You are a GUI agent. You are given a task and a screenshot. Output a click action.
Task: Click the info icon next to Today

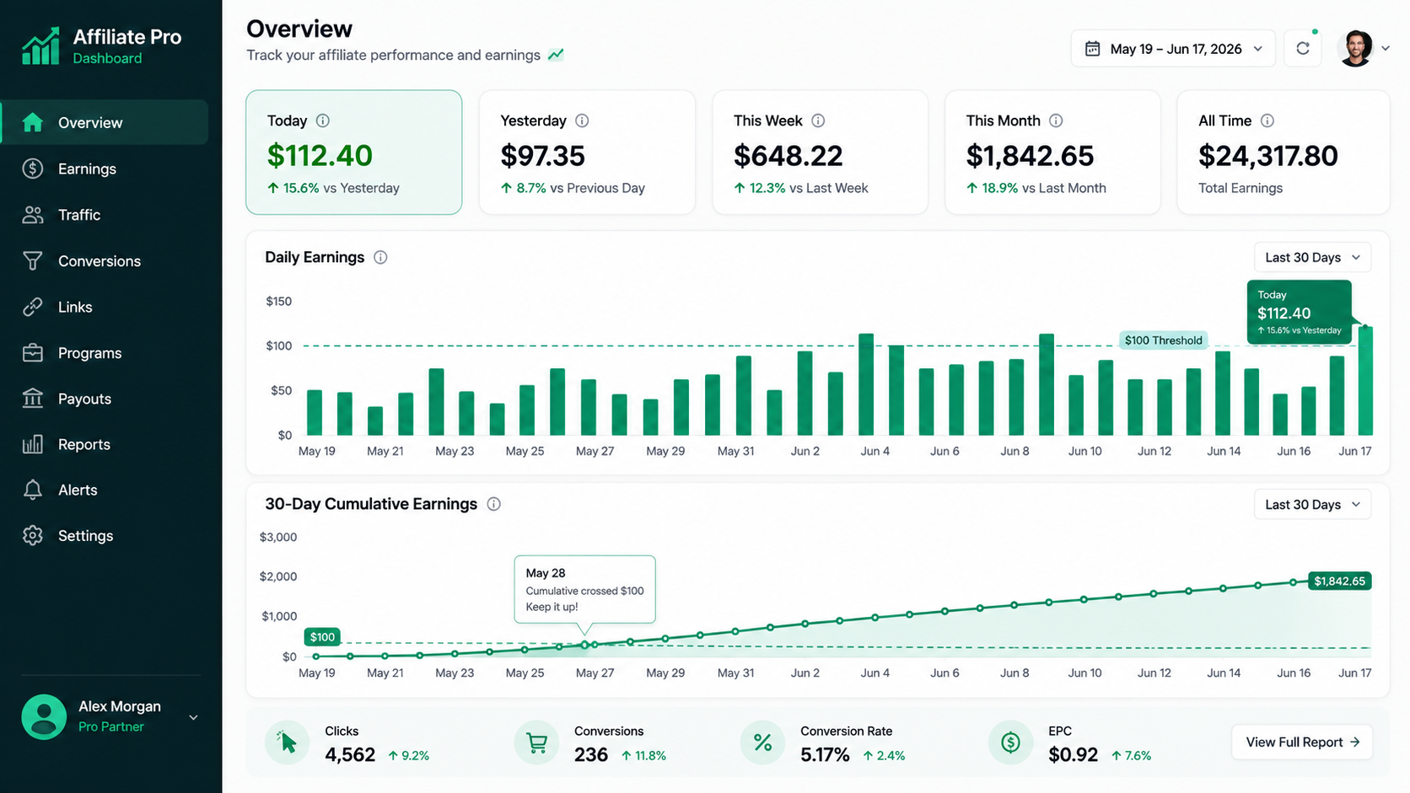[322, 121]
